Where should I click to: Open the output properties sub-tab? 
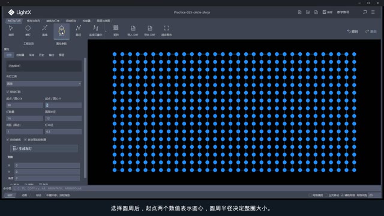click(52, 55)
